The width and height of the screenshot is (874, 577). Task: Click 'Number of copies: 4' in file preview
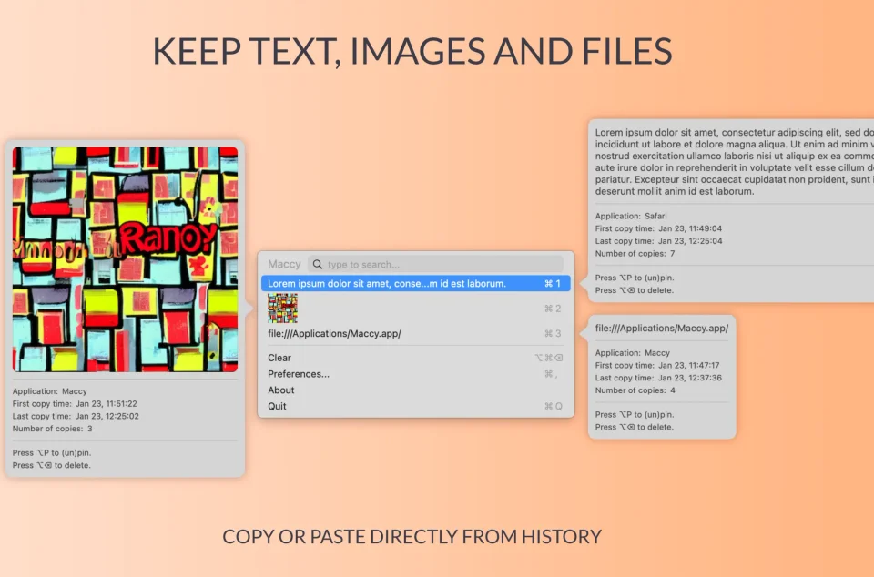click(635, 390)
